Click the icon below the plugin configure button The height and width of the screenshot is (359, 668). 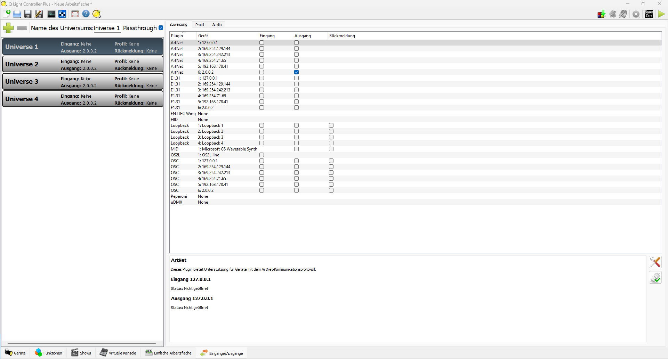tap(655, 277)
